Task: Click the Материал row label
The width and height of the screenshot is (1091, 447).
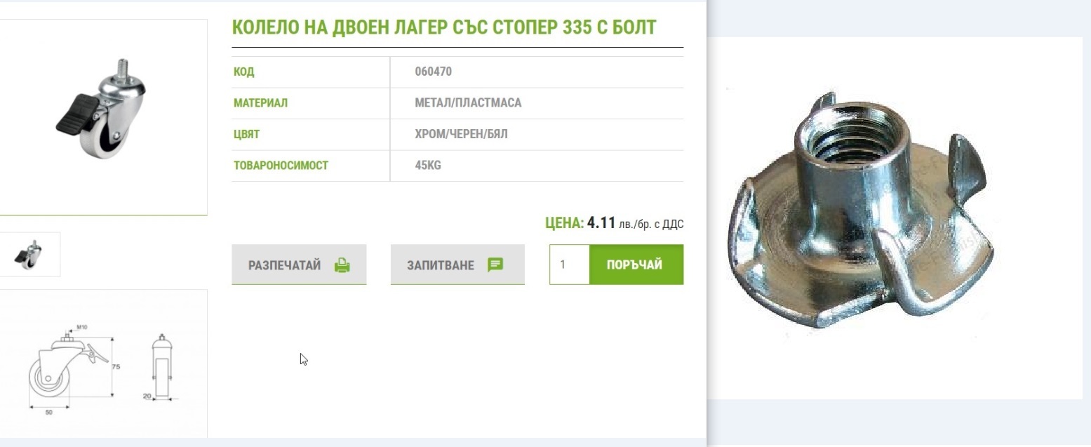Action: (260, 103)
